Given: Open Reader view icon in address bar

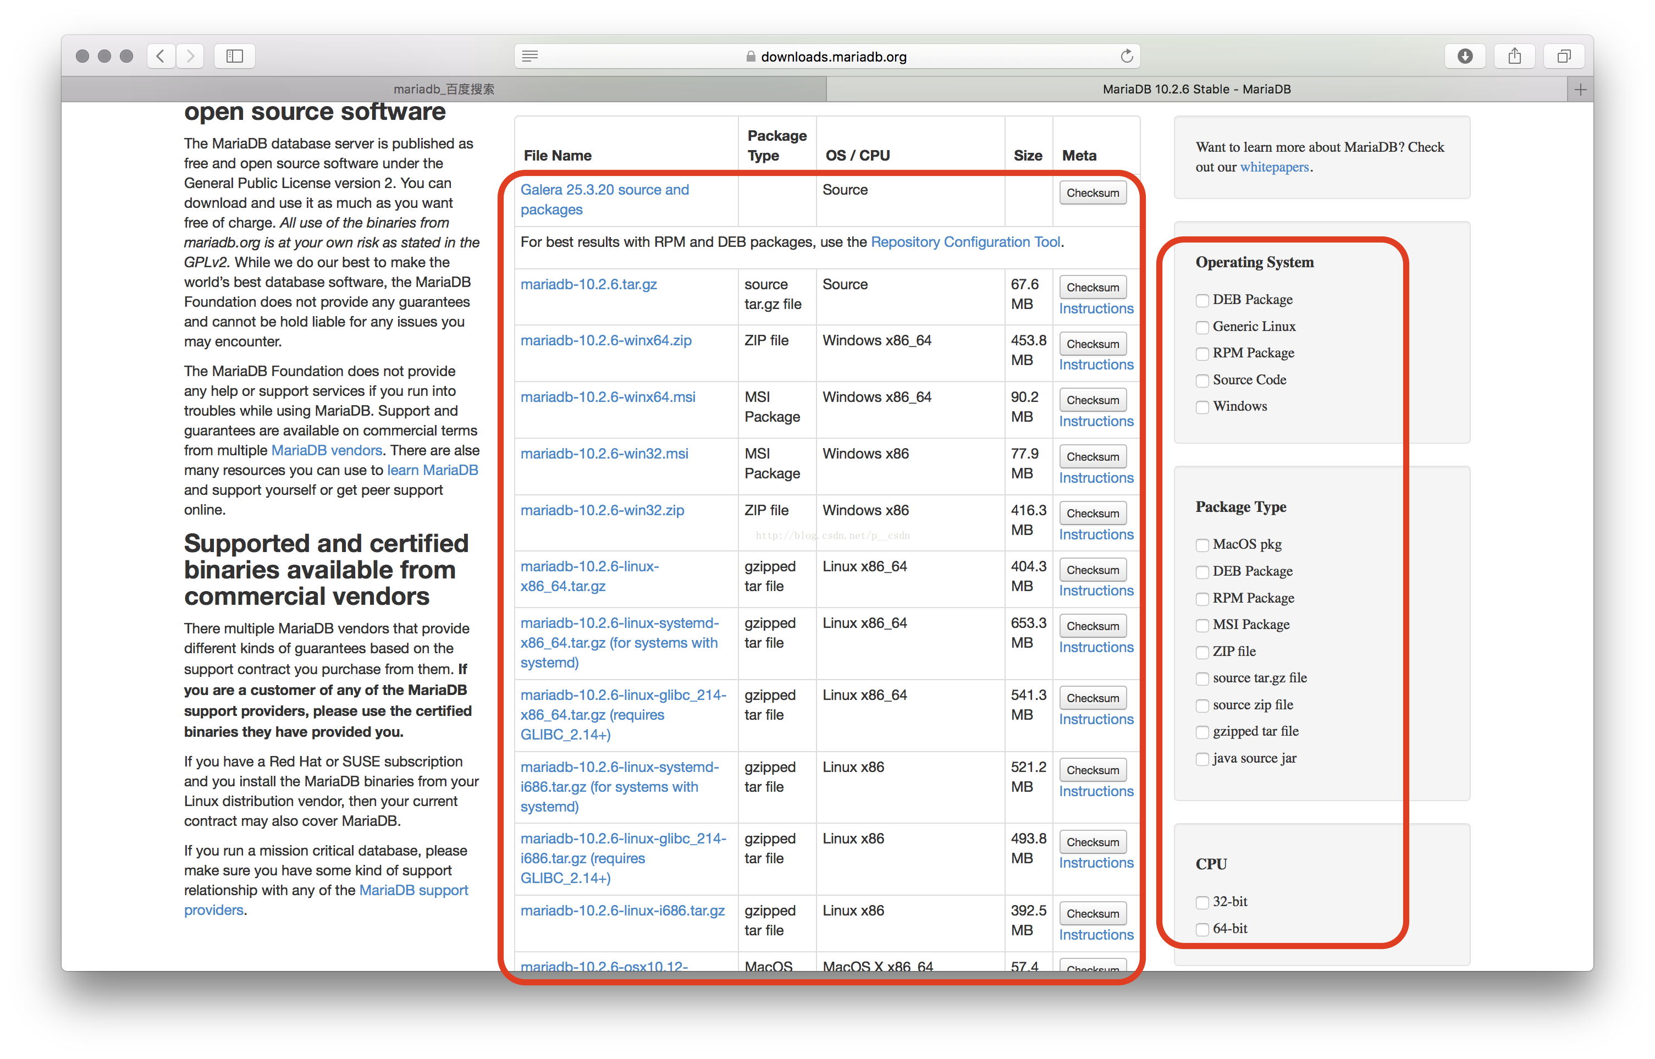Looking at the screenshot, I should [x=529, y=57].
